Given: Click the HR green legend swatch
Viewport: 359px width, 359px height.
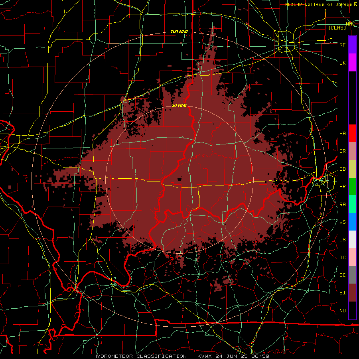Looking at the screenshot, I should (x=352, y=186).
